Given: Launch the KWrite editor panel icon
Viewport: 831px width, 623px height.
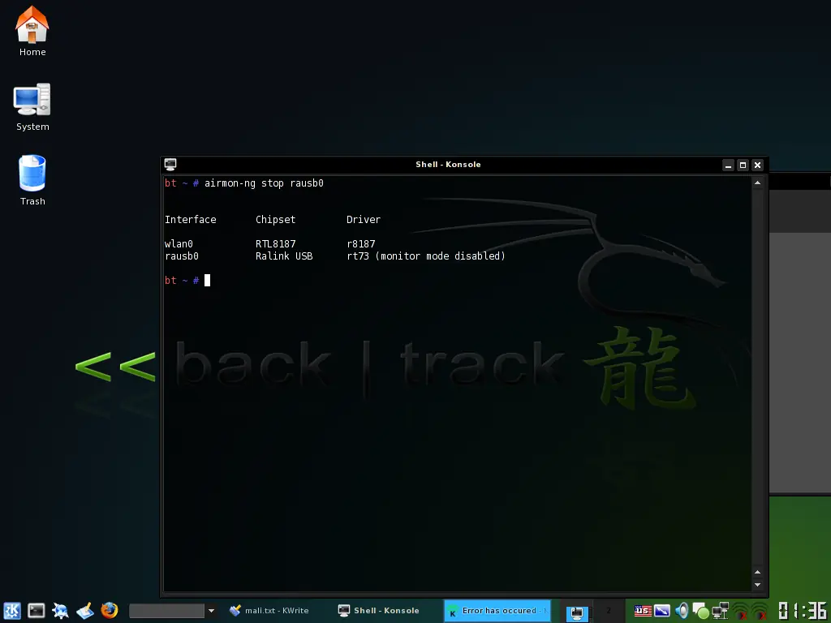Looking at the screenshot, I should [84, 610].
